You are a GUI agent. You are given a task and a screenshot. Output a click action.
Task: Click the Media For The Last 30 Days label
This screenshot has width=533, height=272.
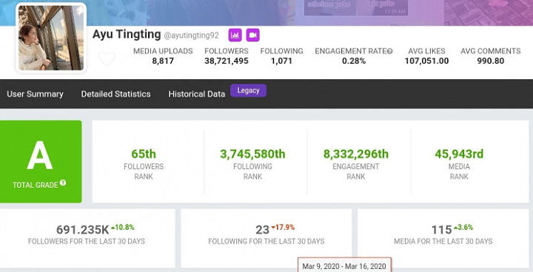[443, 242]
